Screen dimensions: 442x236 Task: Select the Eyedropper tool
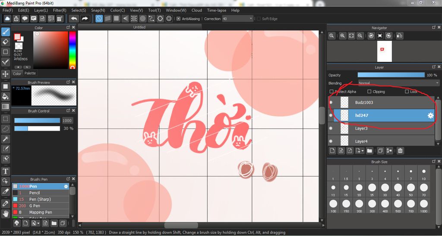pos(5,203)
